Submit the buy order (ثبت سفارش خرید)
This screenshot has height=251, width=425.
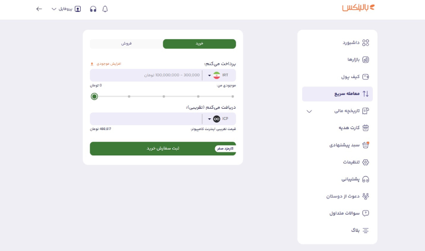point(163,149)
